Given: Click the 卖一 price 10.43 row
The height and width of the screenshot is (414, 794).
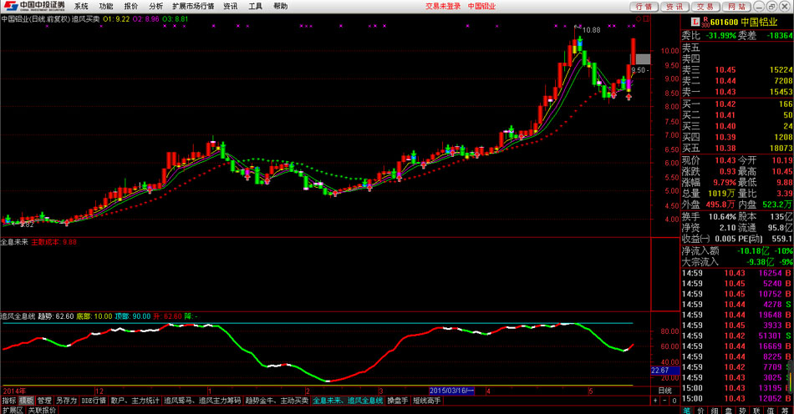Looking at the screenshot, I should tap(737, 92).
